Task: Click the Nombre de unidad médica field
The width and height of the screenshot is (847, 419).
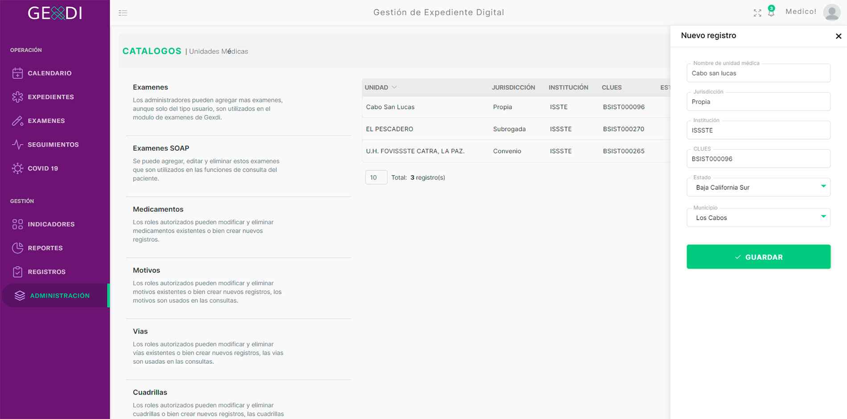Action: (758, 73)
